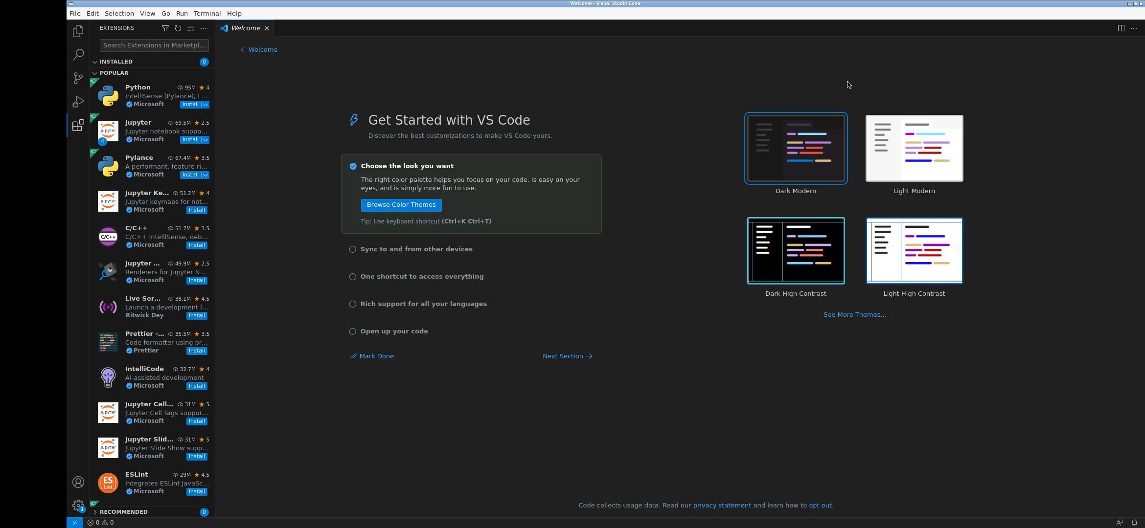Select Sync to and from other devices step
1145x528 pixels.
(416, 249)
